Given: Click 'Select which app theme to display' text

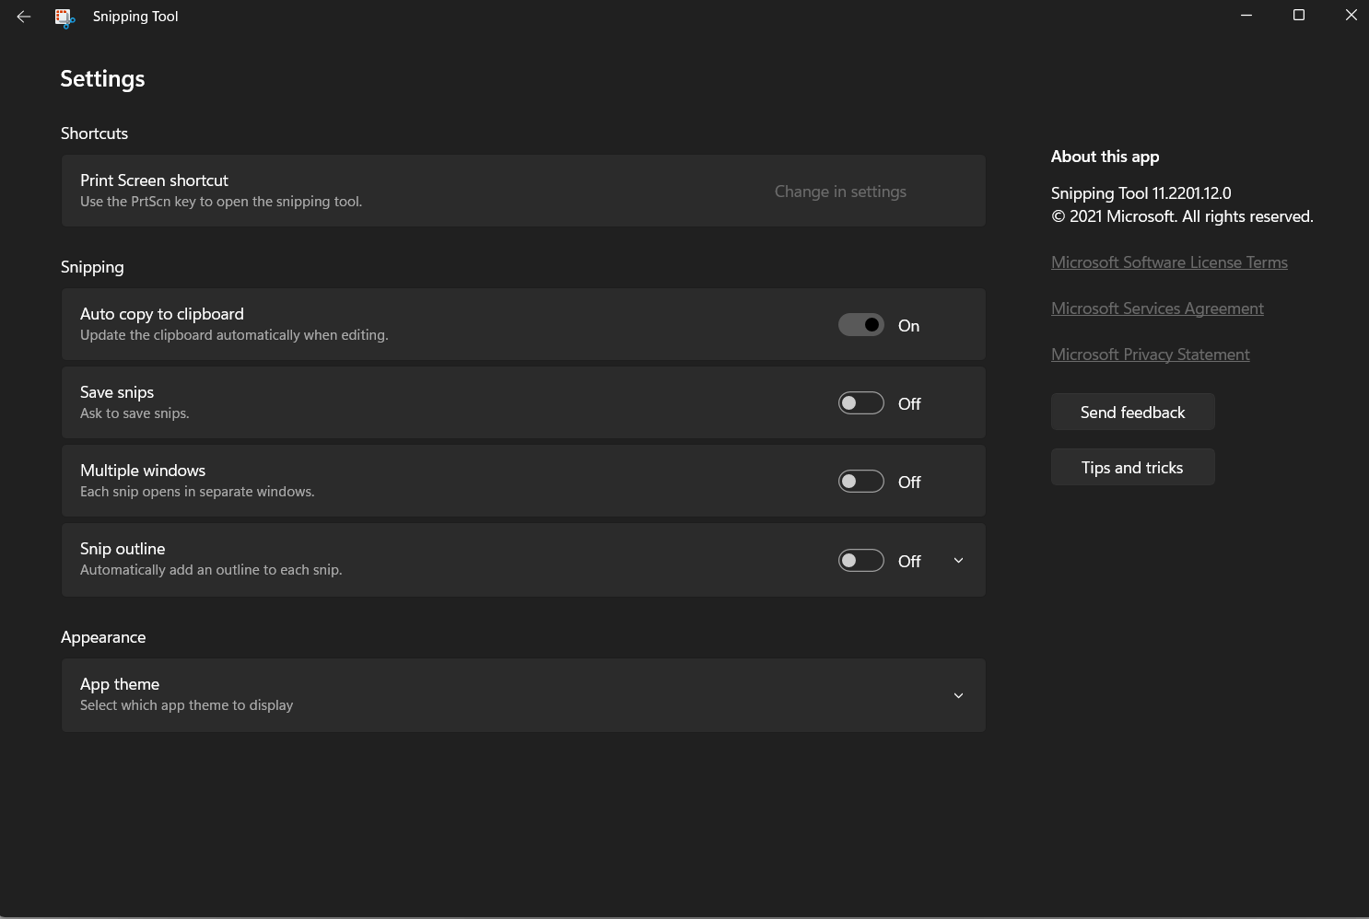Looking at the screenshot, I should click(x=186, y=705).
